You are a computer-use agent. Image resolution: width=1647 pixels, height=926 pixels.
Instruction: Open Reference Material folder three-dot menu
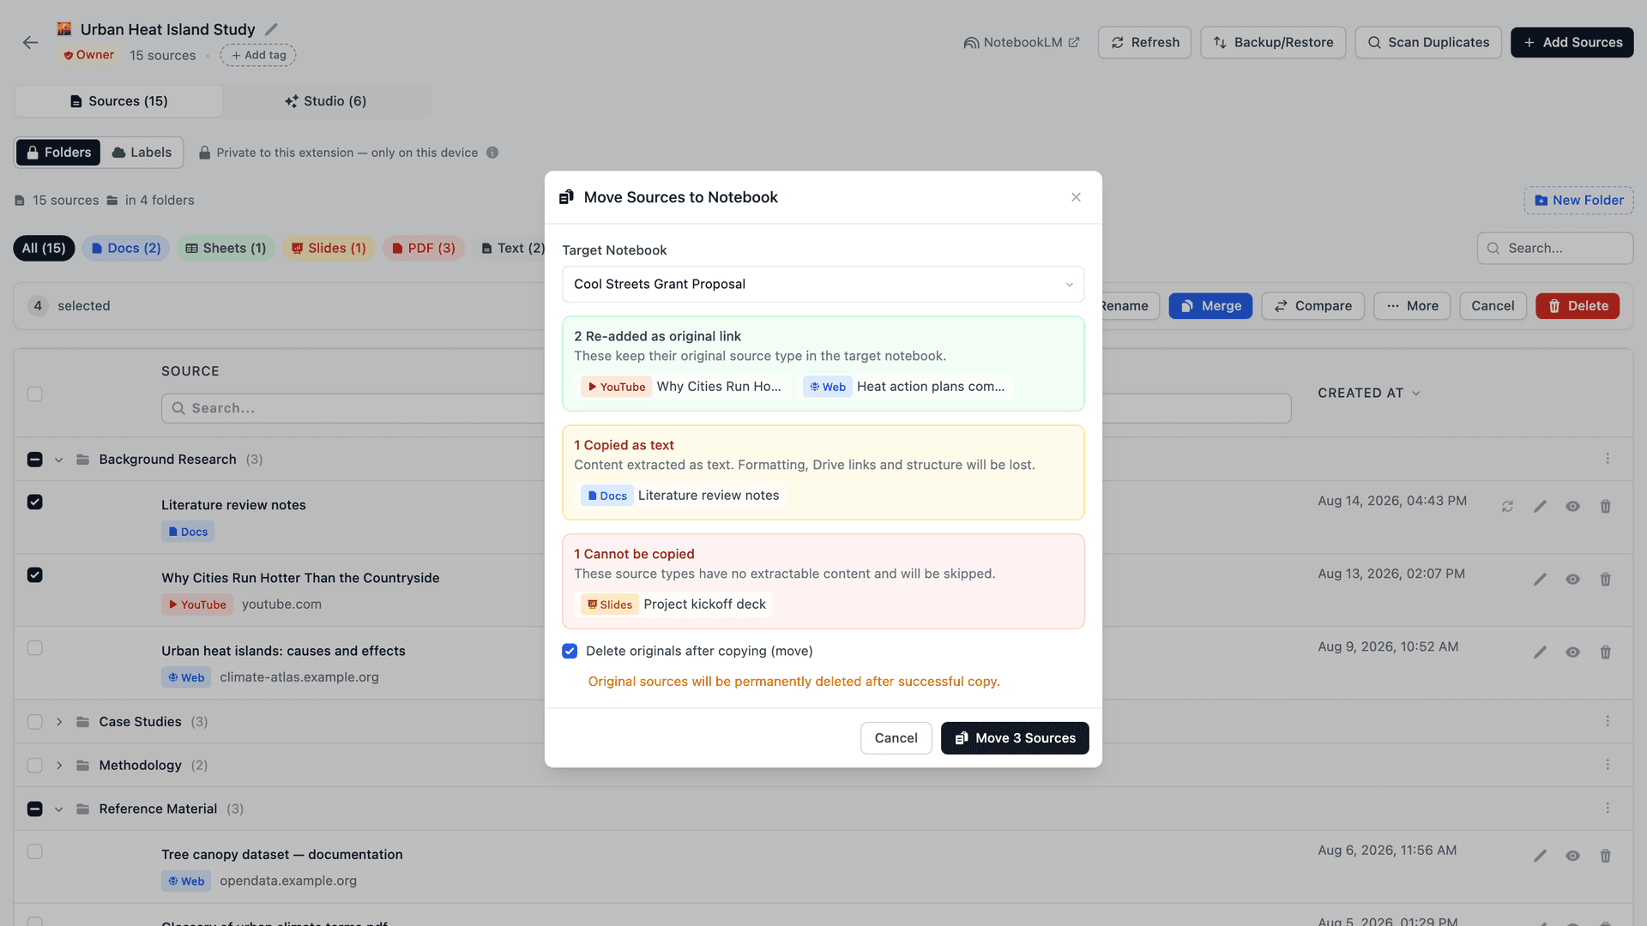(x=1608, y=809)
